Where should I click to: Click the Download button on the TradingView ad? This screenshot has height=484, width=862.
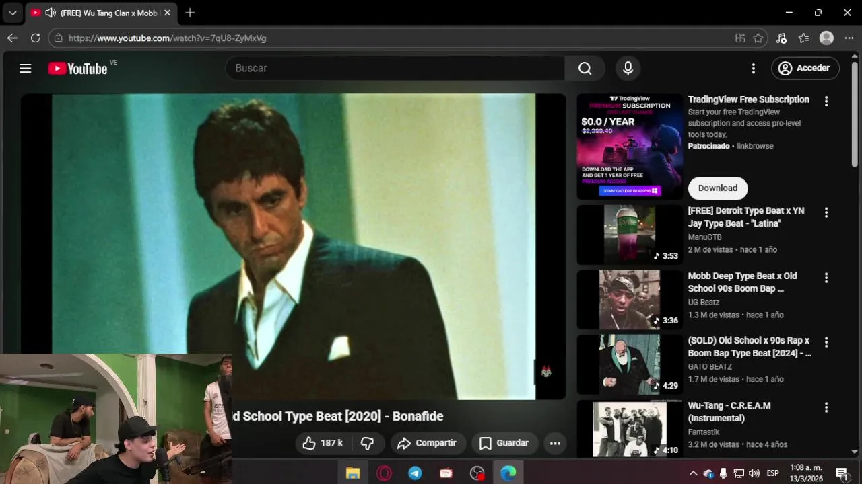click(x=718, y=188)
